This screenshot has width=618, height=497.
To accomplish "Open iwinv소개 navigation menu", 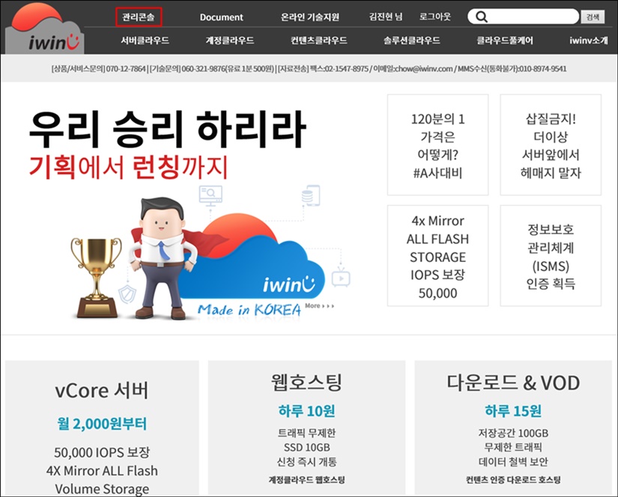I will [x=589, y=40].
